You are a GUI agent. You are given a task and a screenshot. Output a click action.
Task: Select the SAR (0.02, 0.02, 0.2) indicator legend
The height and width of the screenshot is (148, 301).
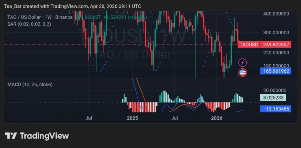[x=29, y=24]
